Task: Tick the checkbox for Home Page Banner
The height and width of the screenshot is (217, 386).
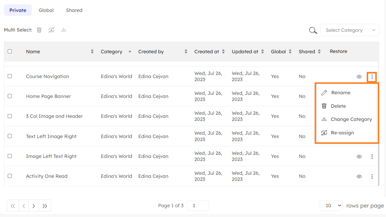Action: coord(10,96)
